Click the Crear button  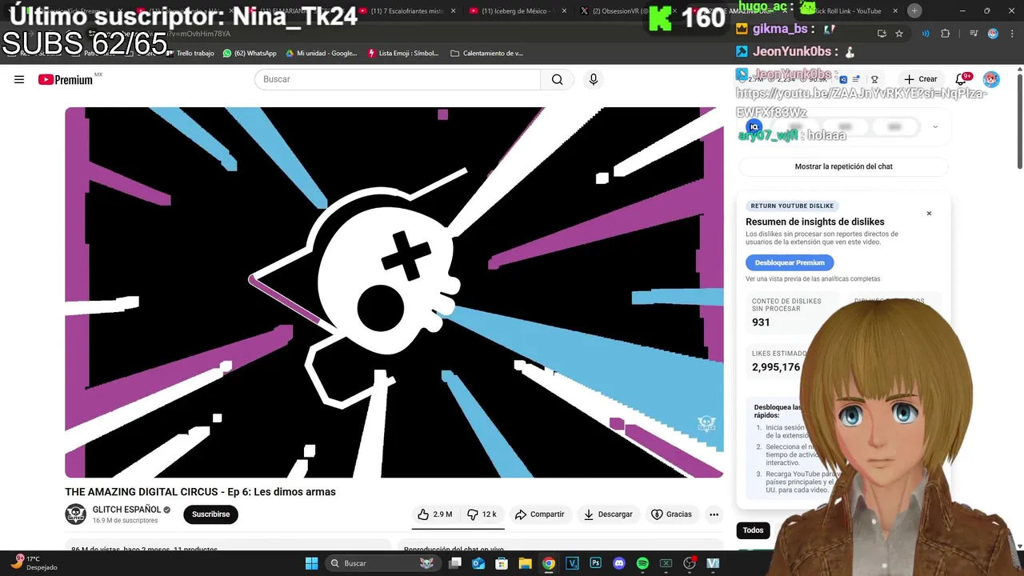[x=920, y=79]
